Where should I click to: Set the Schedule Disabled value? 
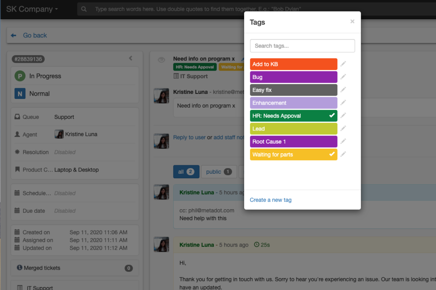point(65,193)
